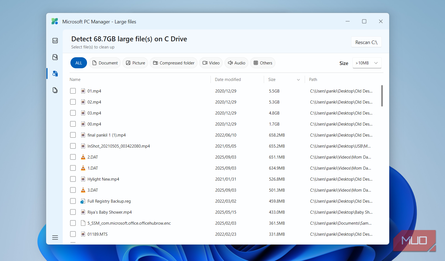Click the Rescan C:\ button
The image size is (445, 261).
(x=366, y=42)
